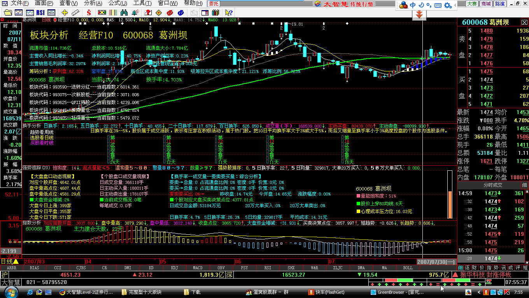Image resolution: width=529 pixels, height=298 pixels.
Task: Select the ARBR indicator tab
Action: point(12,268)
